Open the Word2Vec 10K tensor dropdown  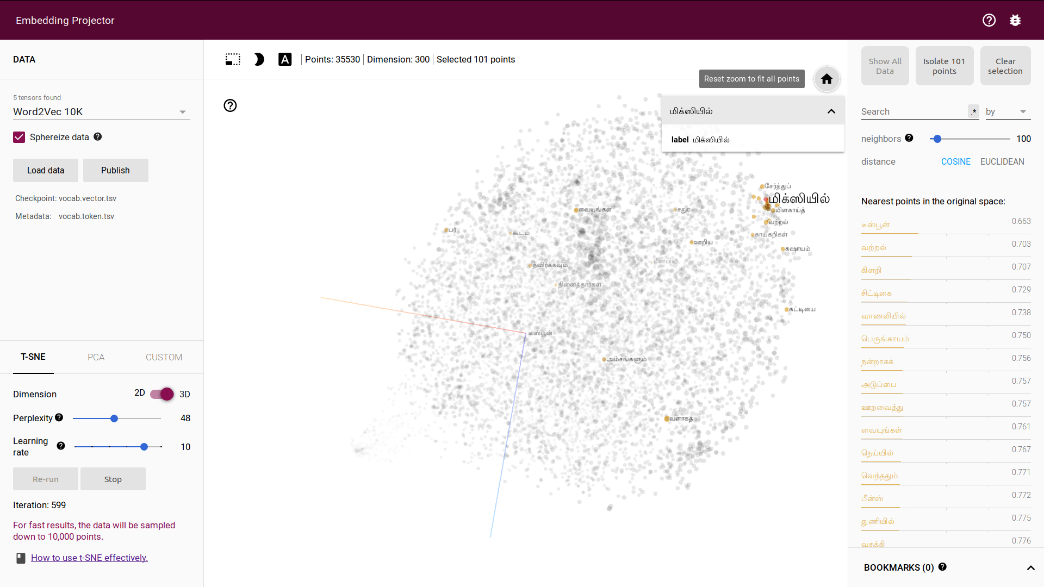pos(101,111)
